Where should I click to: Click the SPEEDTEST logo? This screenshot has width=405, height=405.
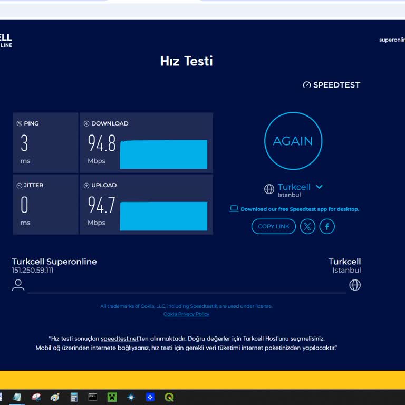331,85
